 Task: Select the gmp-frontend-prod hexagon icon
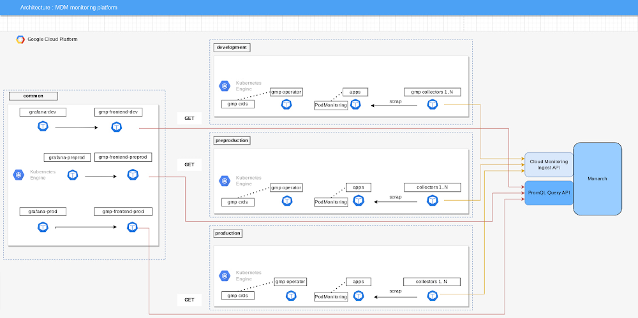[132, 227]
